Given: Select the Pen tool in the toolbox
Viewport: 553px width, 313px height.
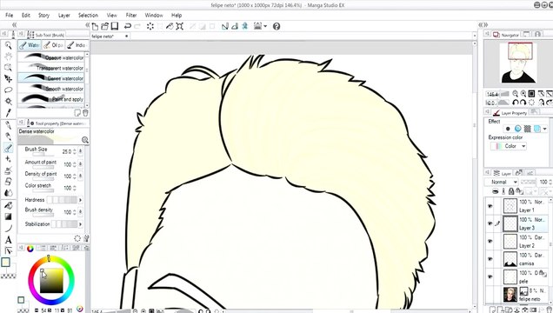Looking at the screenshot, I should [8, 125].
